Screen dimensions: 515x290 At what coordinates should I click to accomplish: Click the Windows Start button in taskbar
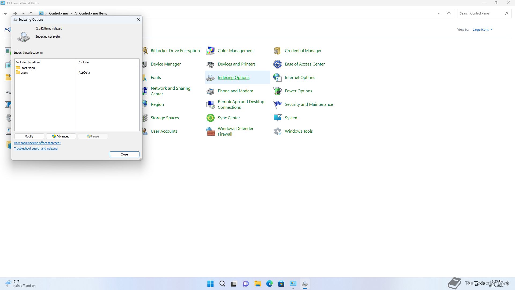point(211,284)
